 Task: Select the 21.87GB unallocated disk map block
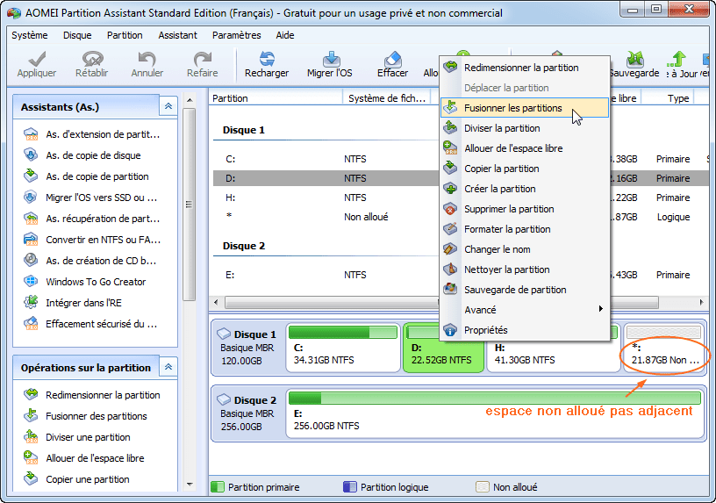click(664, 349)
